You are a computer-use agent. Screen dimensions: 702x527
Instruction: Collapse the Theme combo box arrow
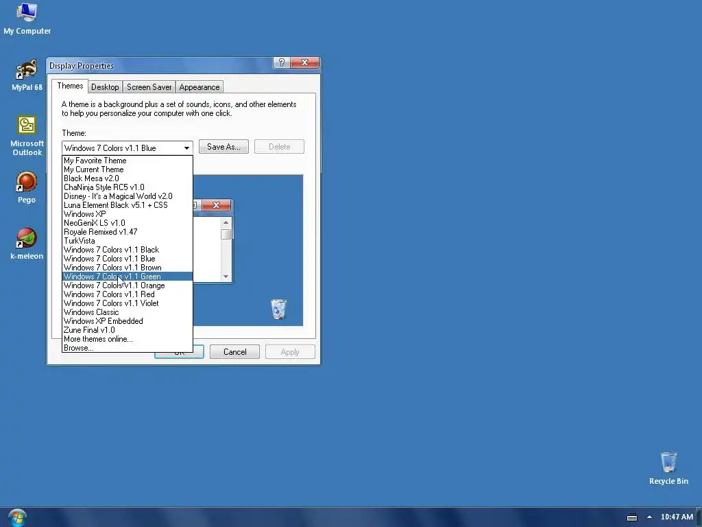(186, 148)
